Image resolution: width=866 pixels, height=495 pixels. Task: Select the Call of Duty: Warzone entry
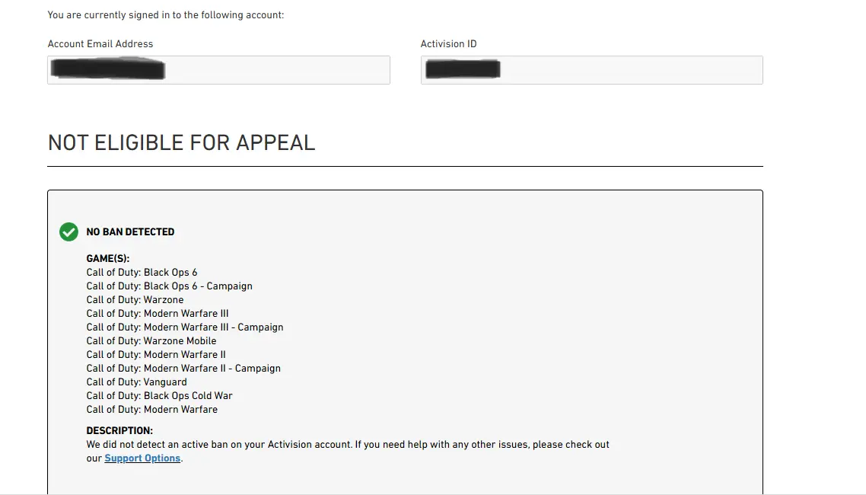pos(135,300)
